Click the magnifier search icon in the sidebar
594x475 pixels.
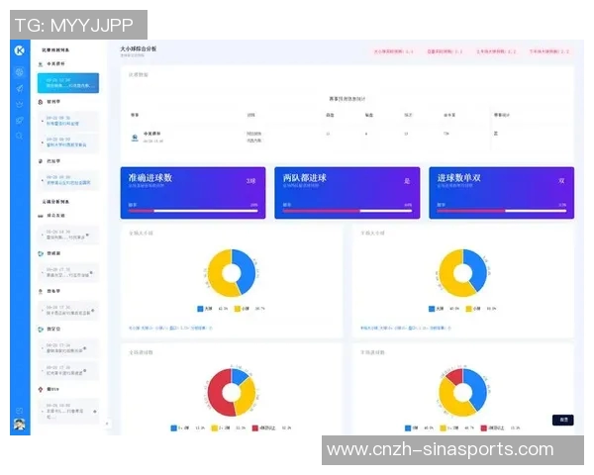point(20,136)
